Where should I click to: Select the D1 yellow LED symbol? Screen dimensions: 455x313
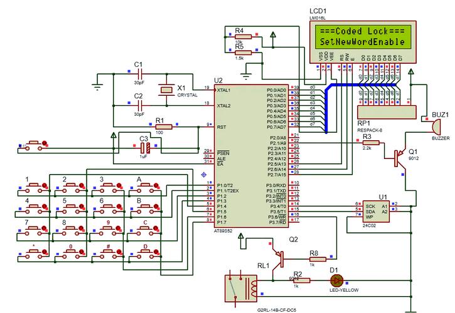337,280
